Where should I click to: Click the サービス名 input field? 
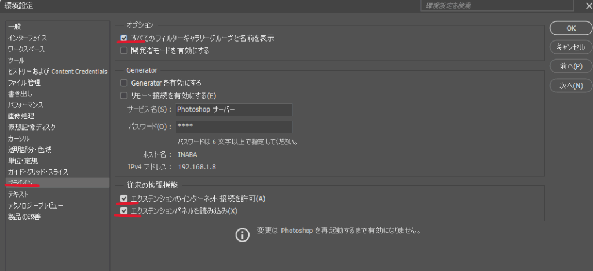(233, 109)
